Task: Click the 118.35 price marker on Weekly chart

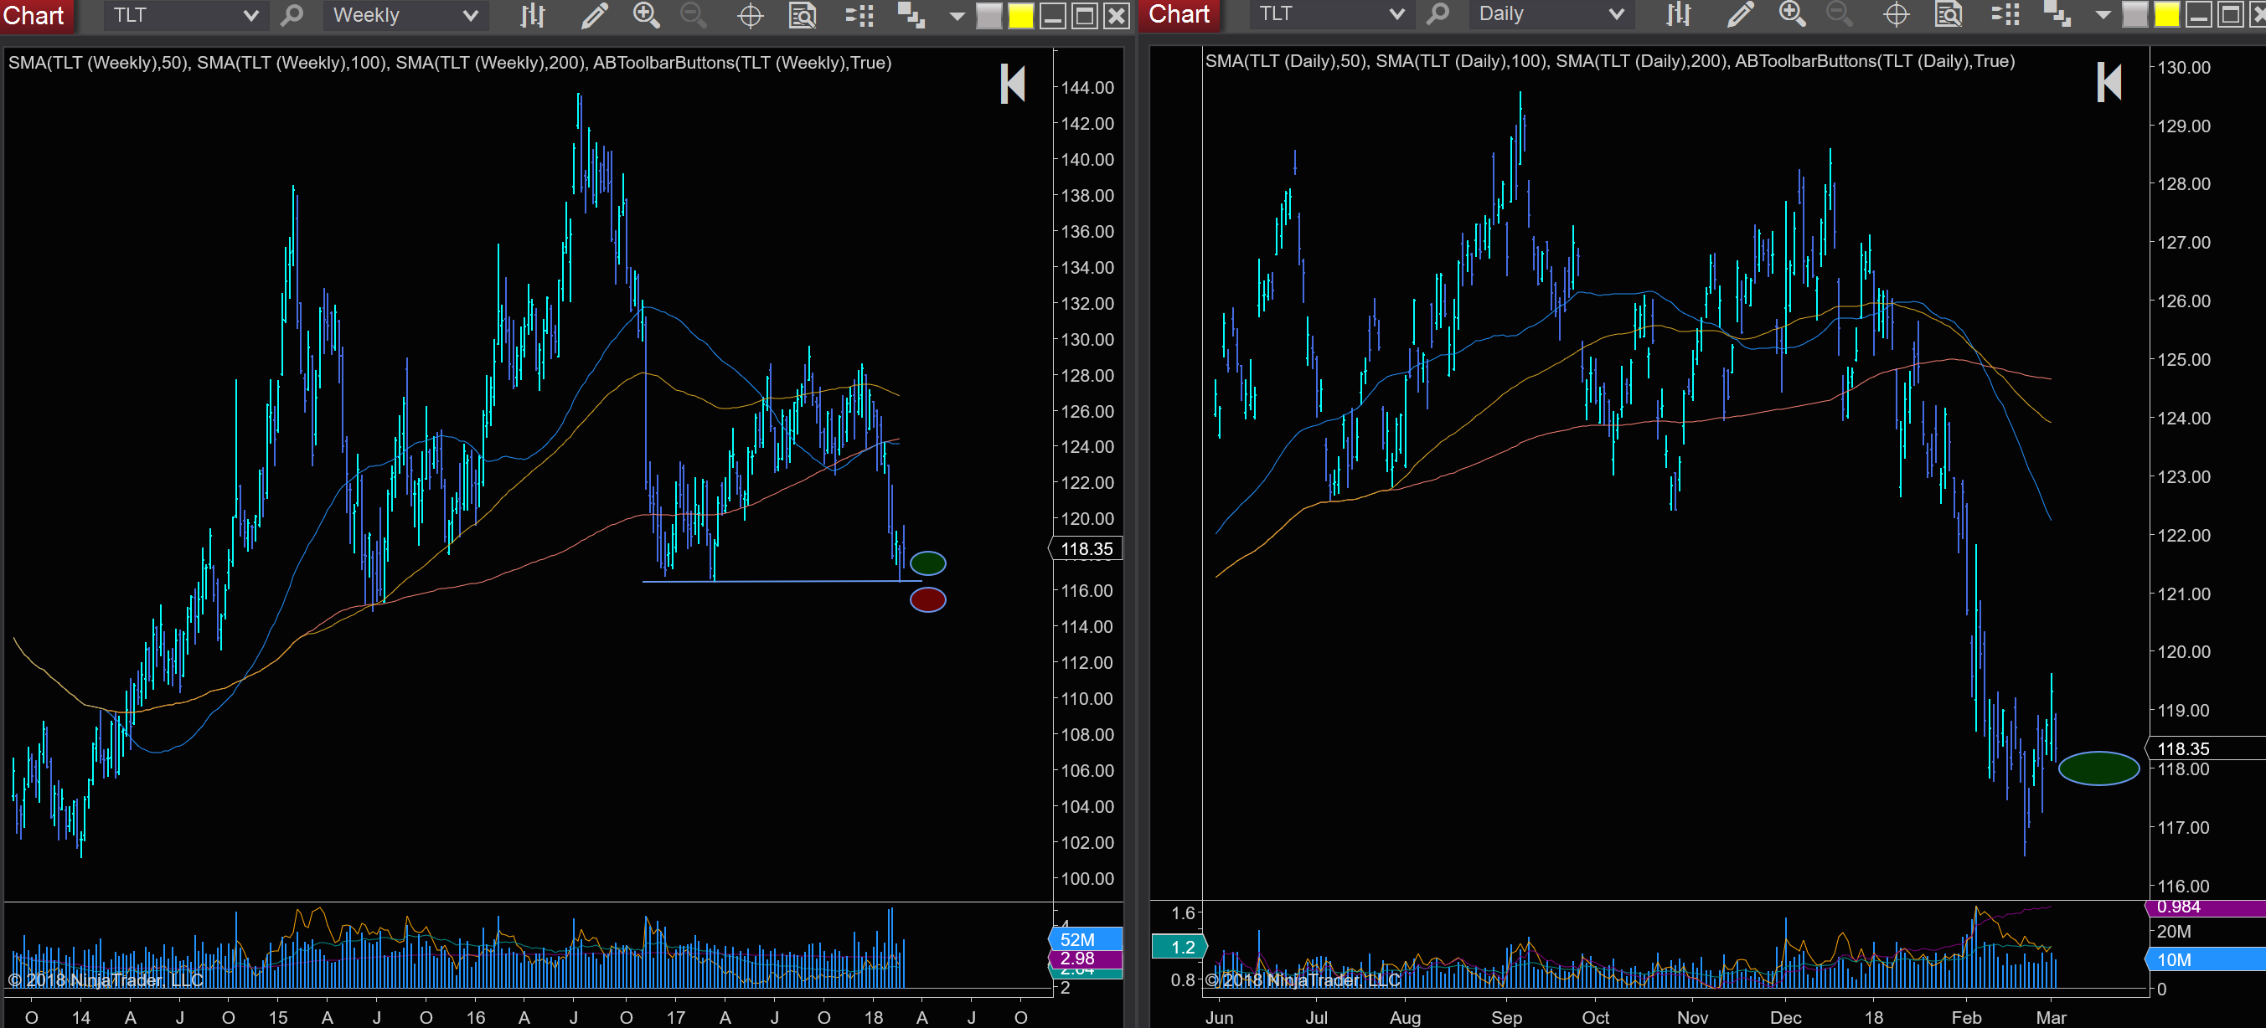Action: 1087,548
